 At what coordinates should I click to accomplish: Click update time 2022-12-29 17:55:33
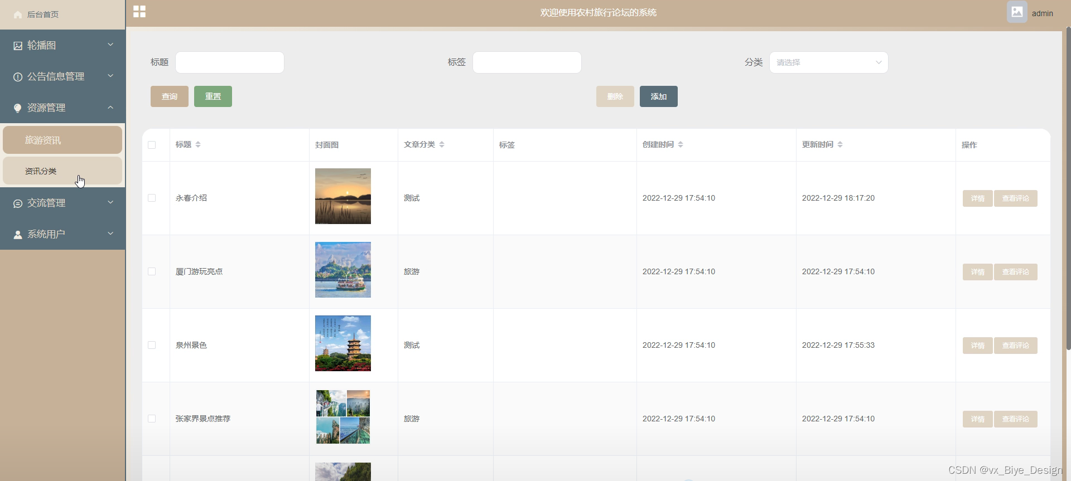(x=838, y=345)
